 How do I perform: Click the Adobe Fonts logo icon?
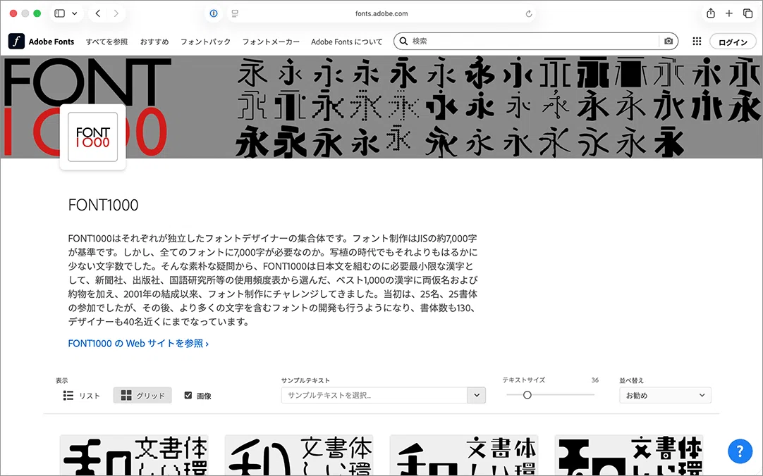coord(16,42)
